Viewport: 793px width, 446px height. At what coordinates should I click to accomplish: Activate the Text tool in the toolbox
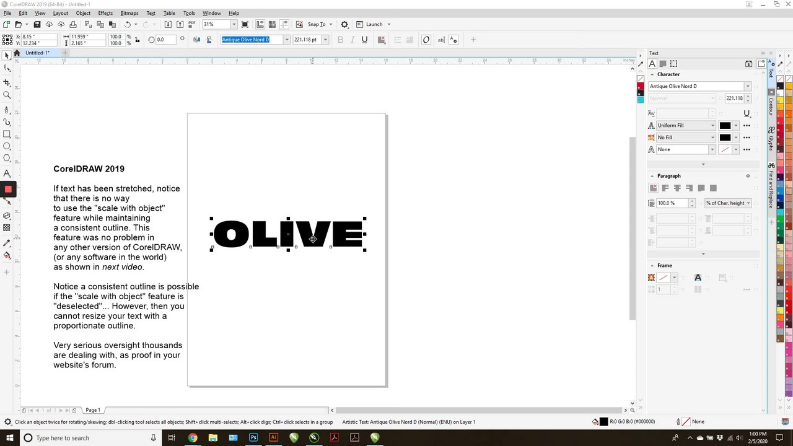pos(7,173)
